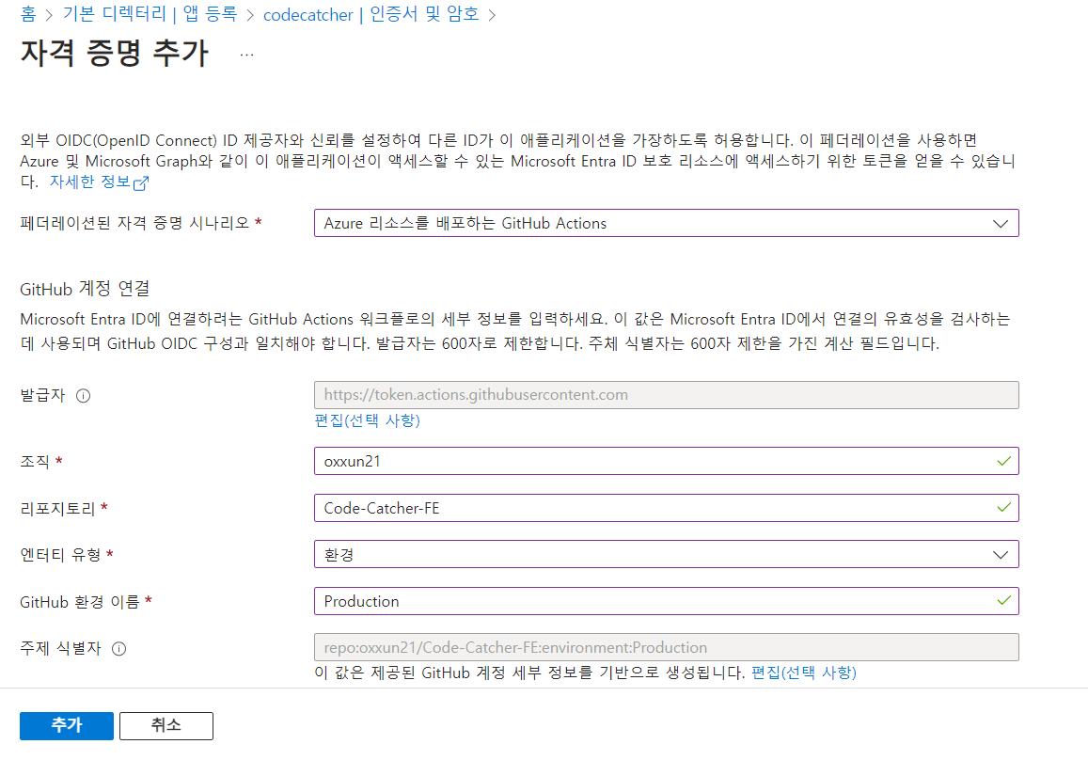Click the GitHub 환경 이름 label
Viewport: 1088px width, 760px height.
coord(80,602)
